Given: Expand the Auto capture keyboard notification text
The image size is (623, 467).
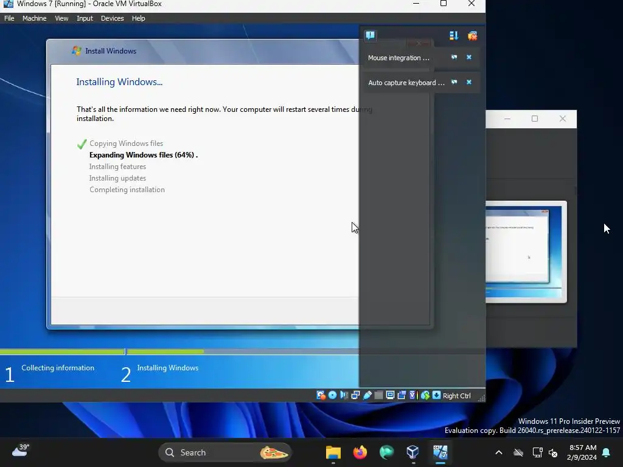Looking at the screenshot, I should 406,83.
